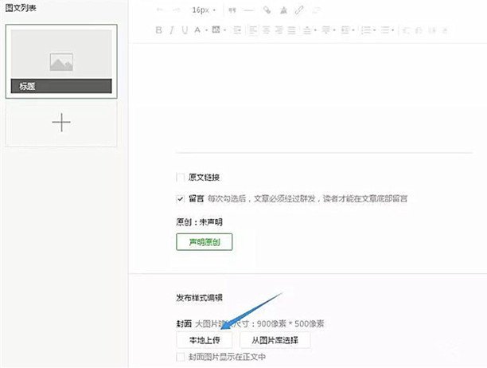Add a new article with the plus button
487x368 pixels.
[x=61, y=123]
